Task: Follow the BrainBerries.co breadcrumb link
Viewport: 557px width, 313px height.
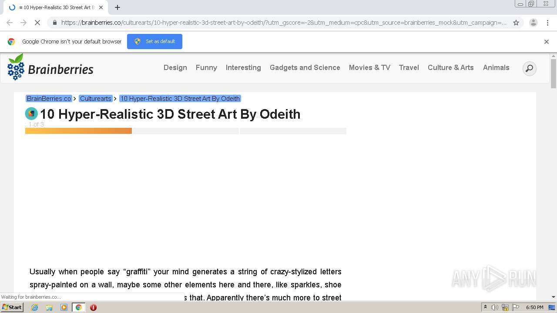Action: (49, 99)
